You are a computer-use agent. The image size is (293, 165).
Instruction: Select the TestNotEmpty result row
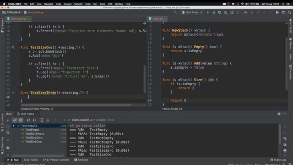[39, 133]
